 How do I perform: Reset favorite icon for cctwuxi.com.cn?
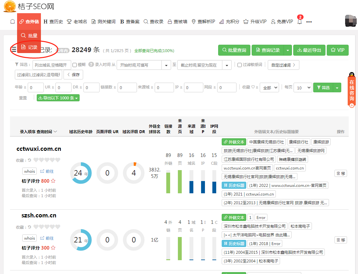pyautogui.click(x=30, y=160)
